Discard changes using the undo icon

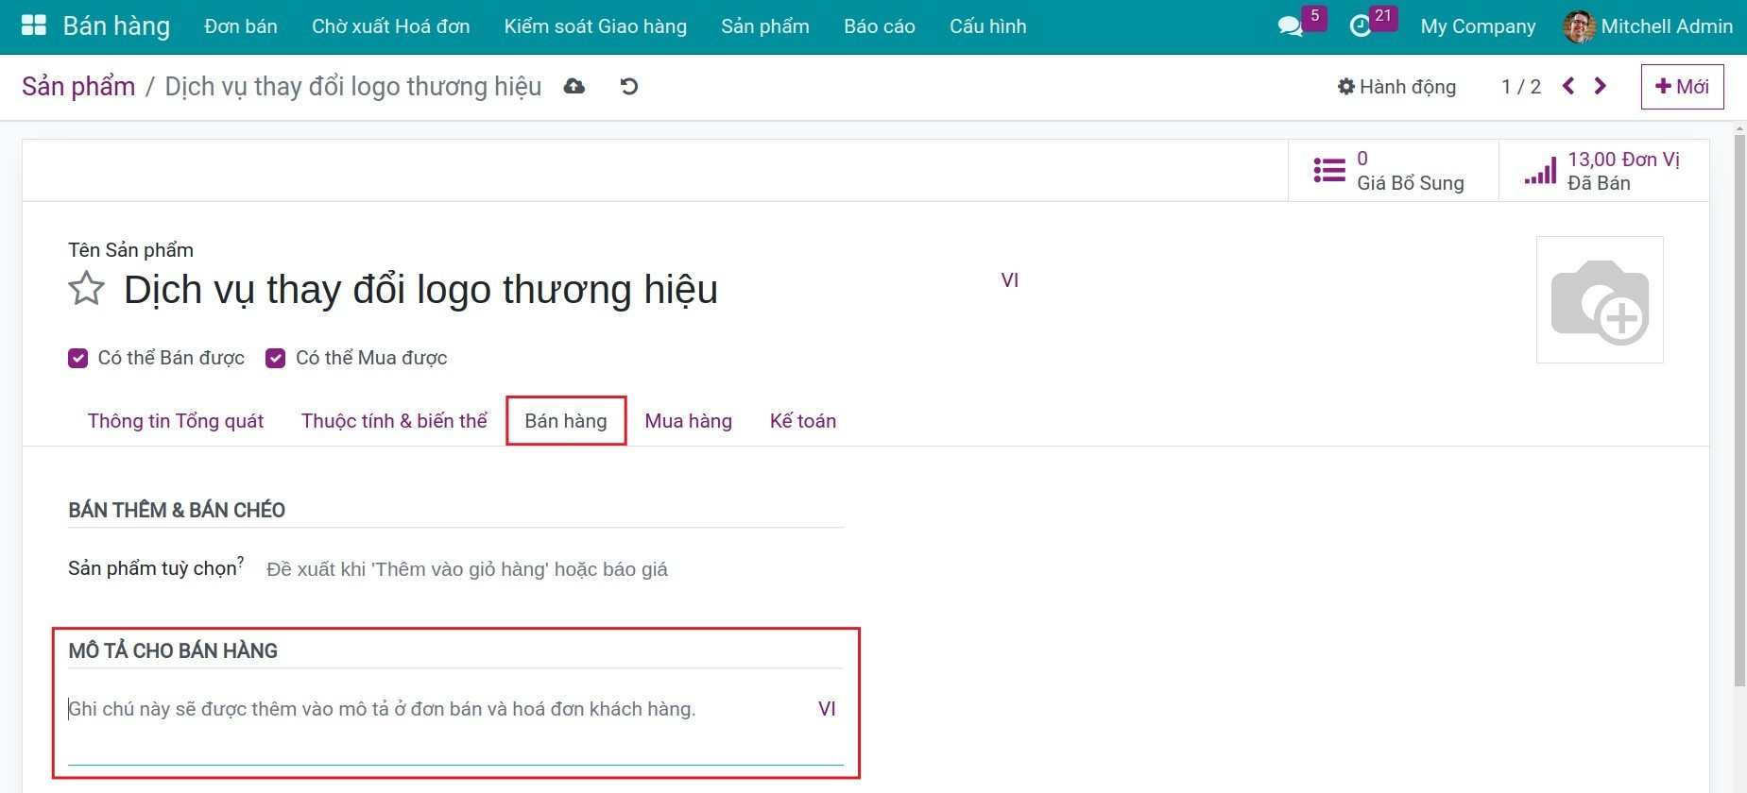tap(629, 87)
